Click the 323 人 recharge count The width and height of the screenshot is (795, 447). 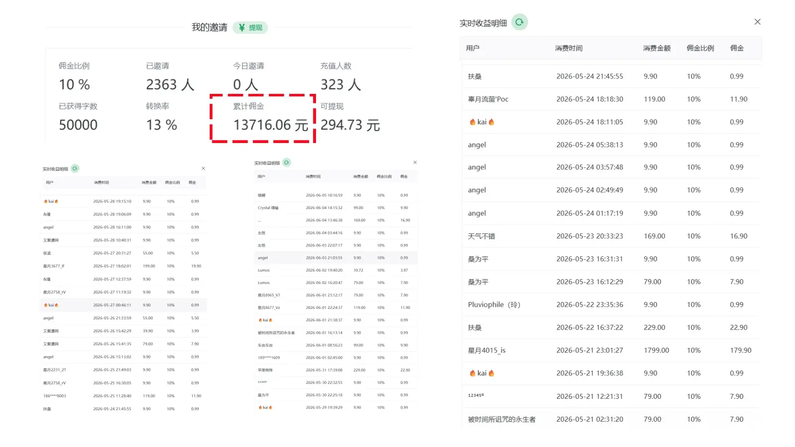pos(341,84)
